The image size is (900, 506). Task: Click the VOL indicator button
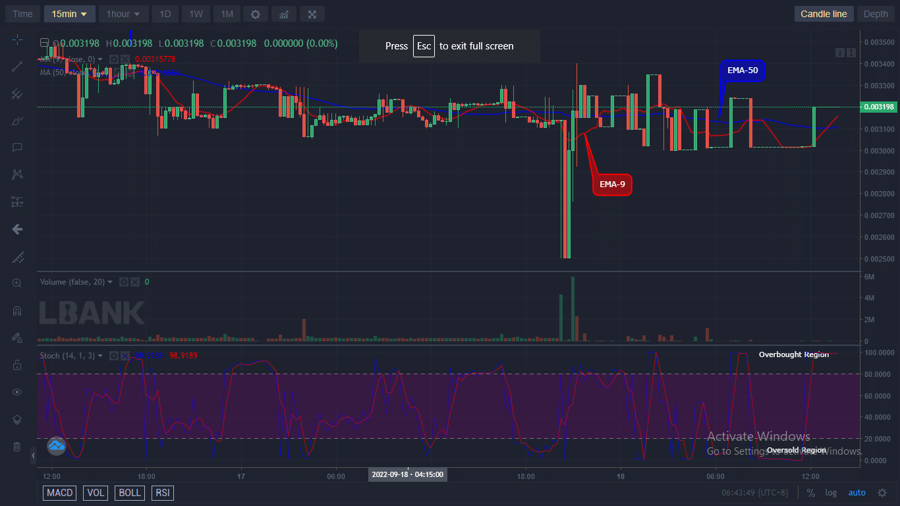[96, 493]
